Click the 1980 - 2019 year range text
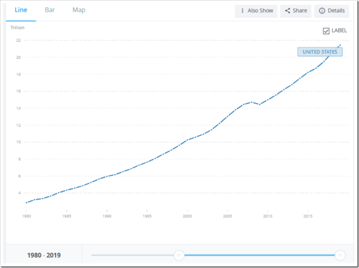This screenshot has width=359, height=268. (44, 256)
